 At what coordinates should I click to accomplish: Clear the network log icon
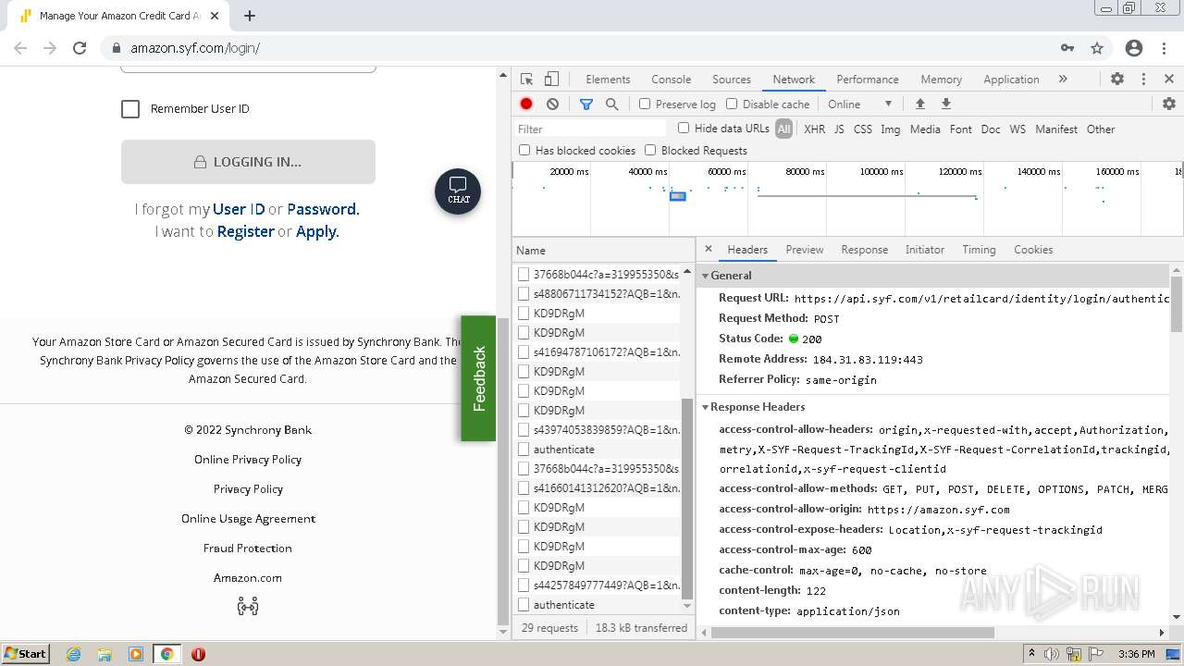pyautogui.click(x=552, y=105)
